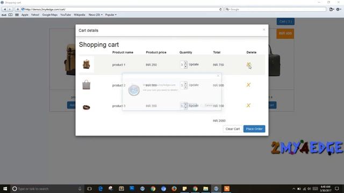Click Update for product 1

pos(193,64)
